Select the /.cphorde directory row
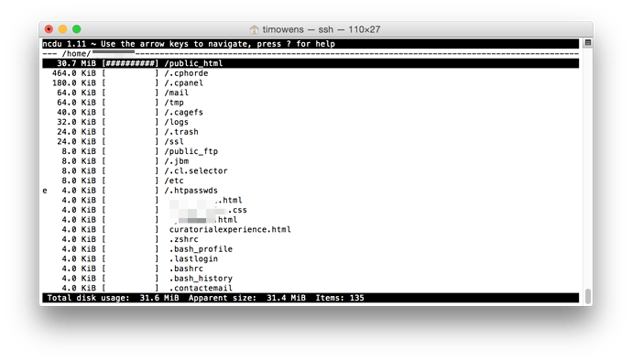The height and width of the screenshot is (362, 632). [311, 73]
